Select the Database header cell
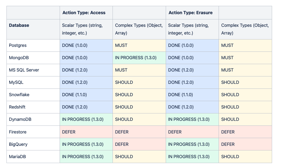This screenshot has height=168, width=285. (33, 29)
